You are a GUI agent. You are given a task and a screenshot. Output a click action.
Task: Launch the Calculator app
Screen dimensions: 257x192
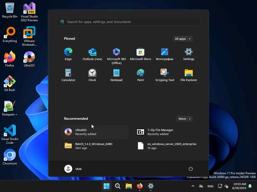[68, 75]
